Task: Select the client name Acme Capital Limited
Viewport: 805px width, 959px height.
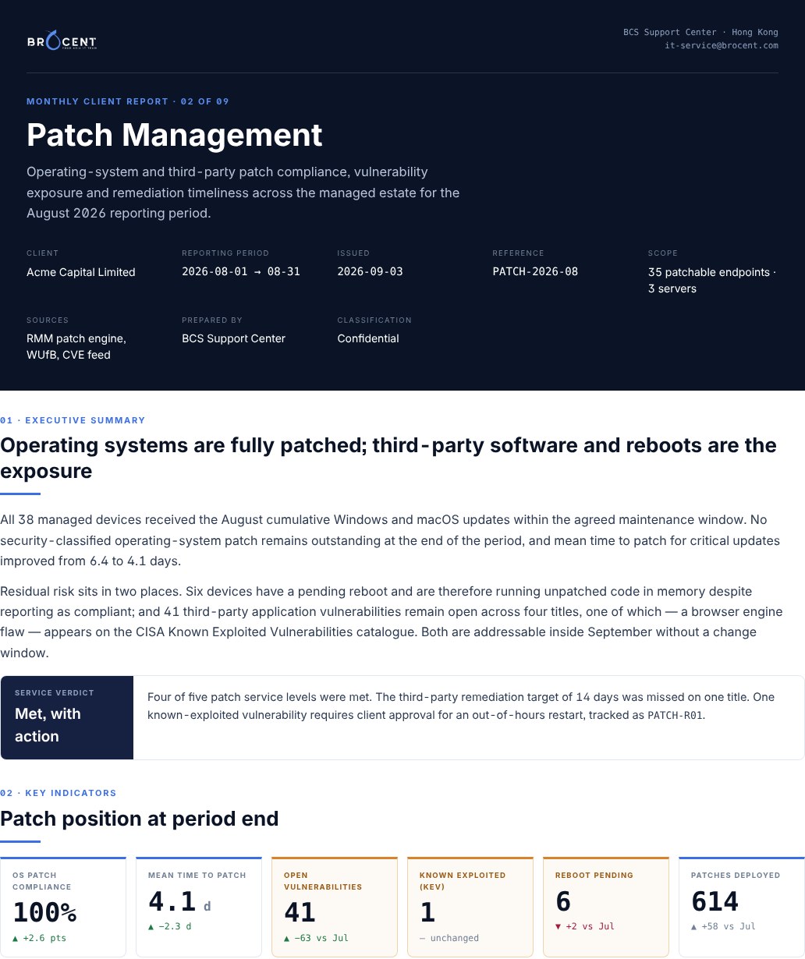Action: coord(81,272)
